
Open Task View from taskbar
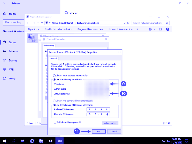[x=23, y=141]
